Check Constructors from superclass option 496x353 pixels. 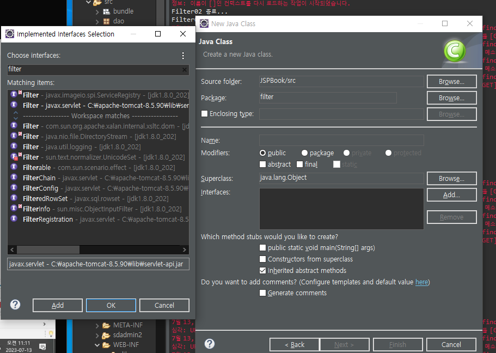point(262,259)
